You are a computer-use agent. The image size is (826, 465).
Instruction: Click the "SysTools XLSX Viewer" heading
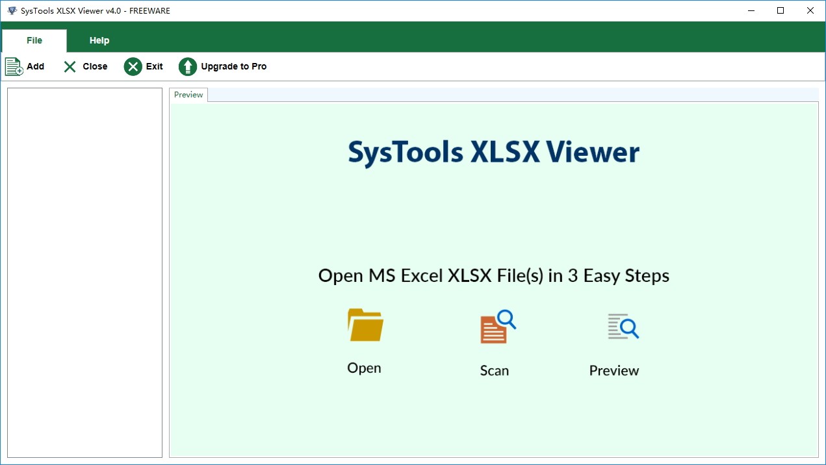point(494,153)
